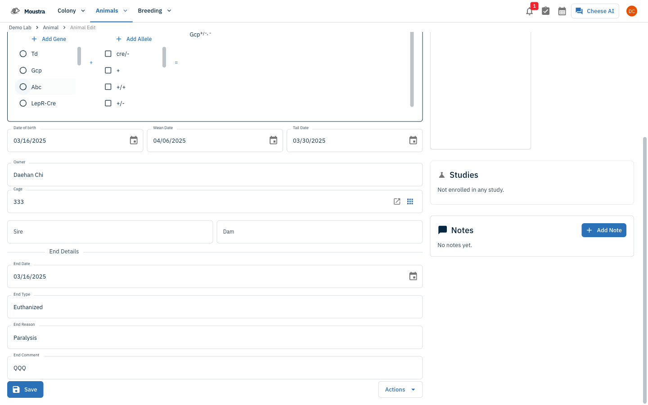Click the genotype panel scrollbar
This screenshot has height=405, width=648.
[412, 69]
